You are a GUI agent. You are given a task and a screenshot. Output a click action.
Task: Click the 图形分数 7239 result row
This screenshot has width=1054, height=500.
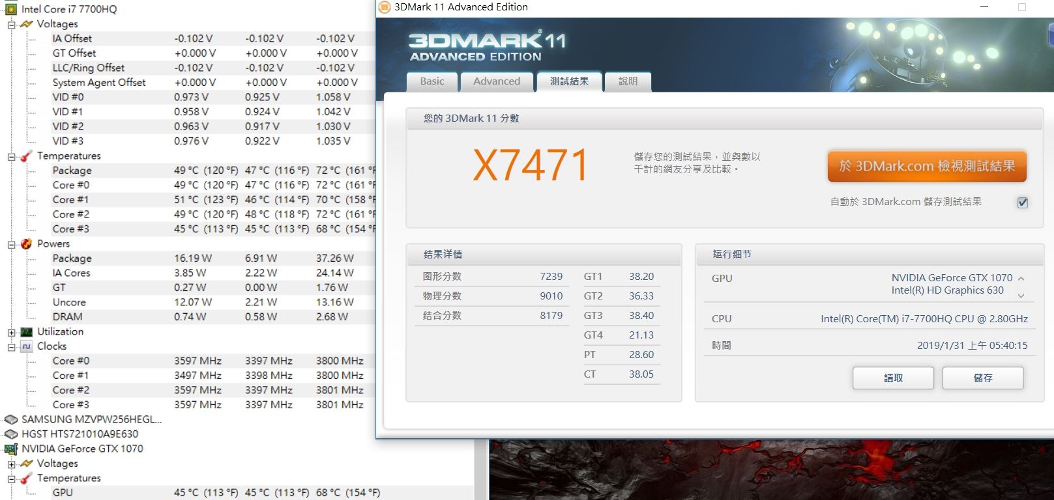[x=492, y=277]
